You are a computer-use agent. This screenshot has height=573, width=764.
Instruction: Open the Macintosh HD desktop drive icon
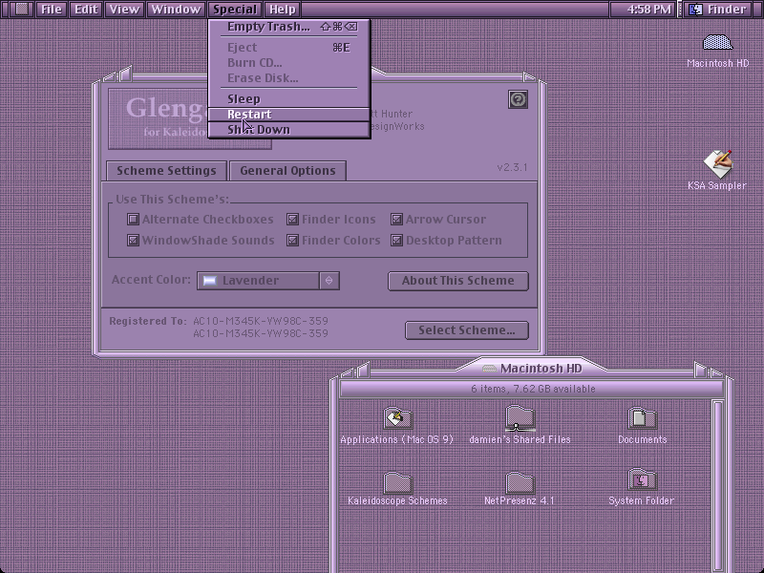718,43
